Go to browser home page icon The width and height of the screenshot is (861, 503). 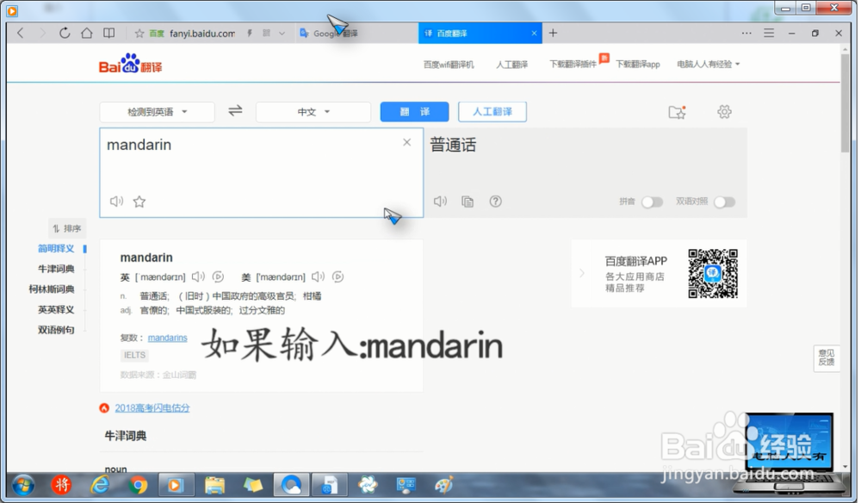pyautogui.click(x=87, y=33)
